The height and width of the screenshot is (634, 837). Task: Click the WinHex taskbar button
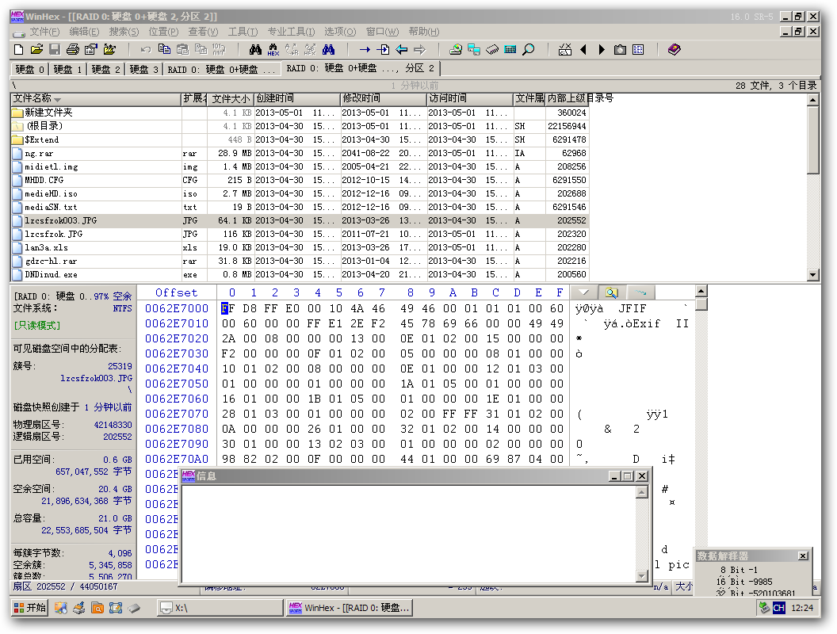click(350, 608)
